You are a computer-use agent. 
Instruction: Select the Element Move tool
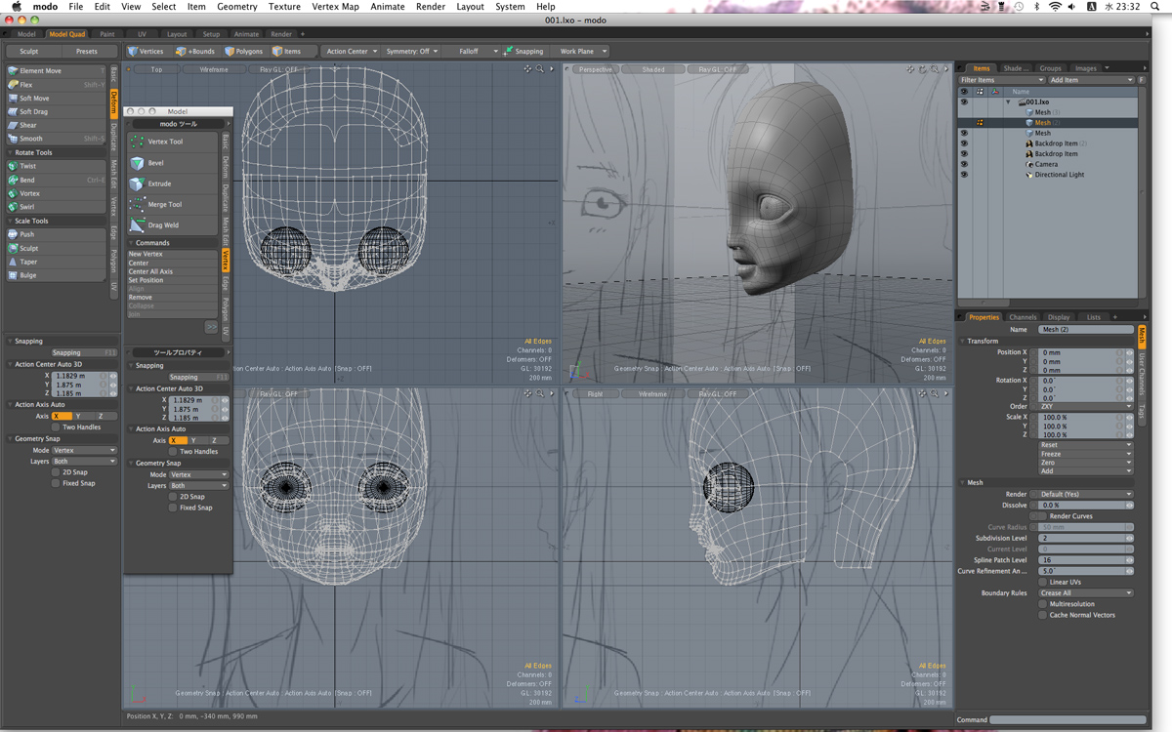point(41,71)
